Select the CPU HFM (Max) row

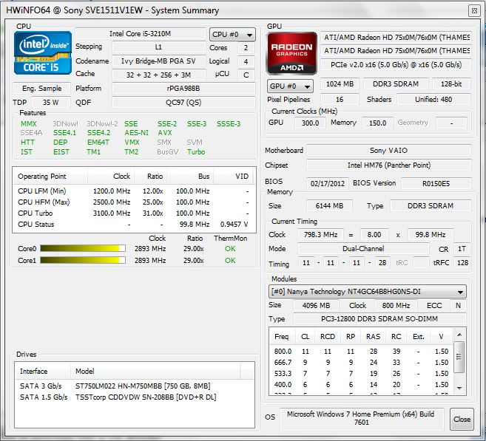pyautogui.click(x=134, y=202)
